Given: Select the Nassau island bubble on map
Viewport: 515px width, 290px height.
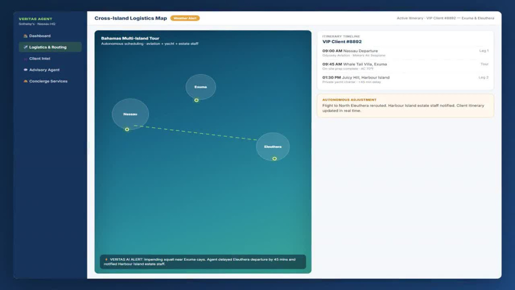Looking at the screenshot, I should (x=130, y=114).
